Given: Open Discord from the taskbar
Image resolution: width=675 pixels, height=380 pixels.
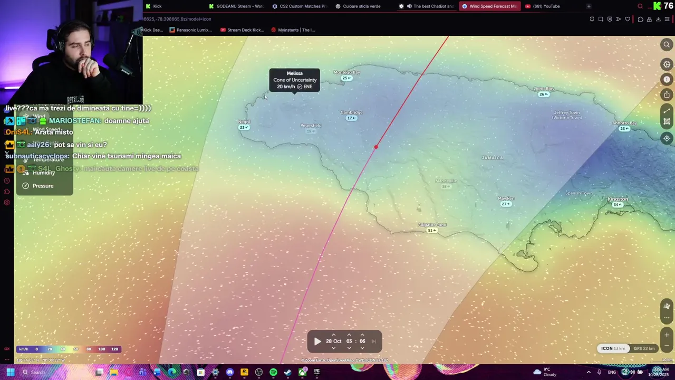Looking at the screenshot, I should [229, 372].
